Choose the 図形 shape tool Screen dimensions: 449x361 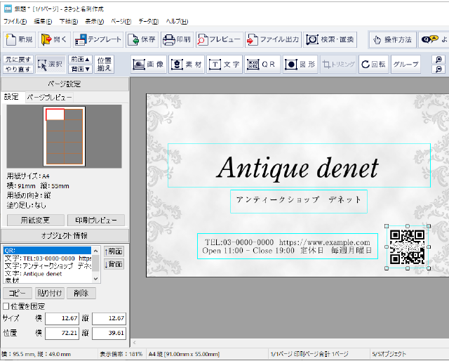point(300,64)
